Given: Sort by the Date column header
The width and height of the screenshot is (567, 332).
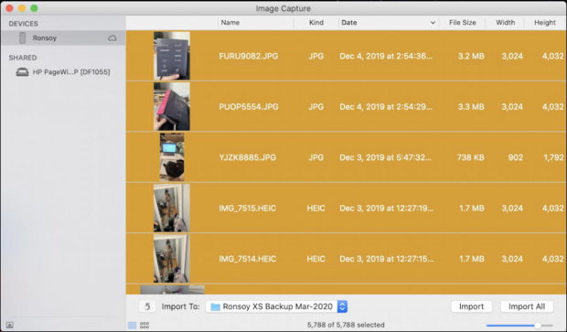Looking at the screenshot, I should click(x=349, y=23).
